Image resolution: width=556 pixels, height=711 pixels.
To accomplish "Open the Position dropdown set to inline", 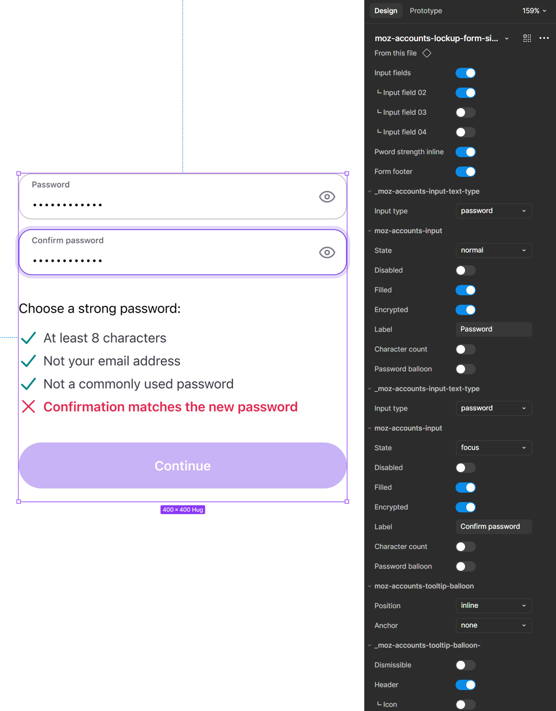I will (x=493, y=606).
